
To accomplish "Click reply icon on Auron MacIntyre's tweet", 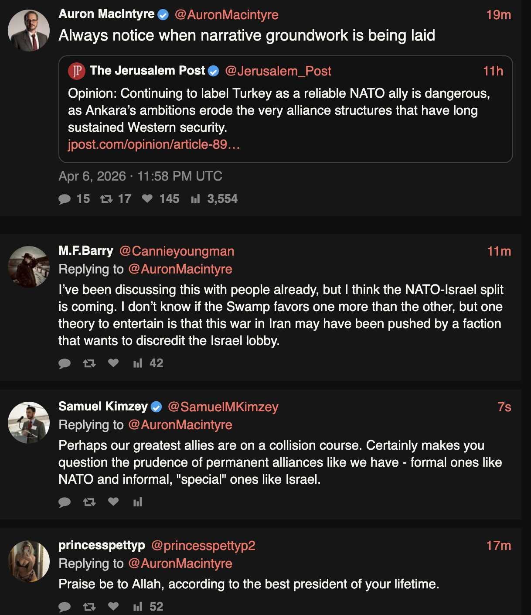I will click(65, 199).
